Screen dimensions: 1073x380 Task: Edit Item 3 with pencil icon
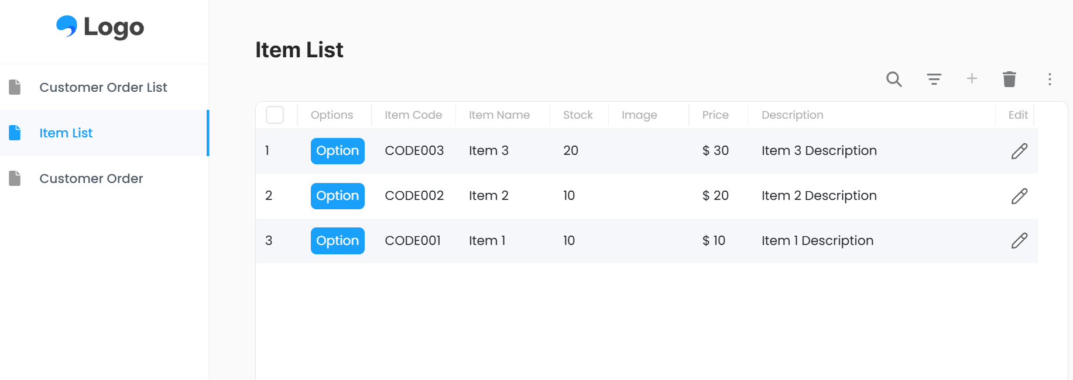pyautogui.click(x=1019, y=151)
